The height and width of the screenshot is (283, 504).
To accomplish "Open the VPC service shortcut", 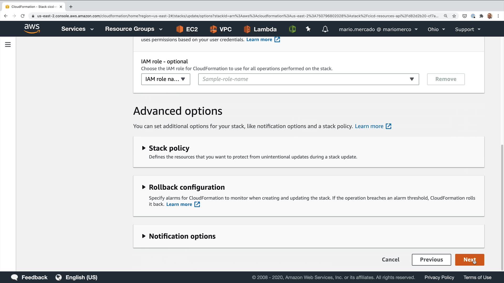I will 221,29.
